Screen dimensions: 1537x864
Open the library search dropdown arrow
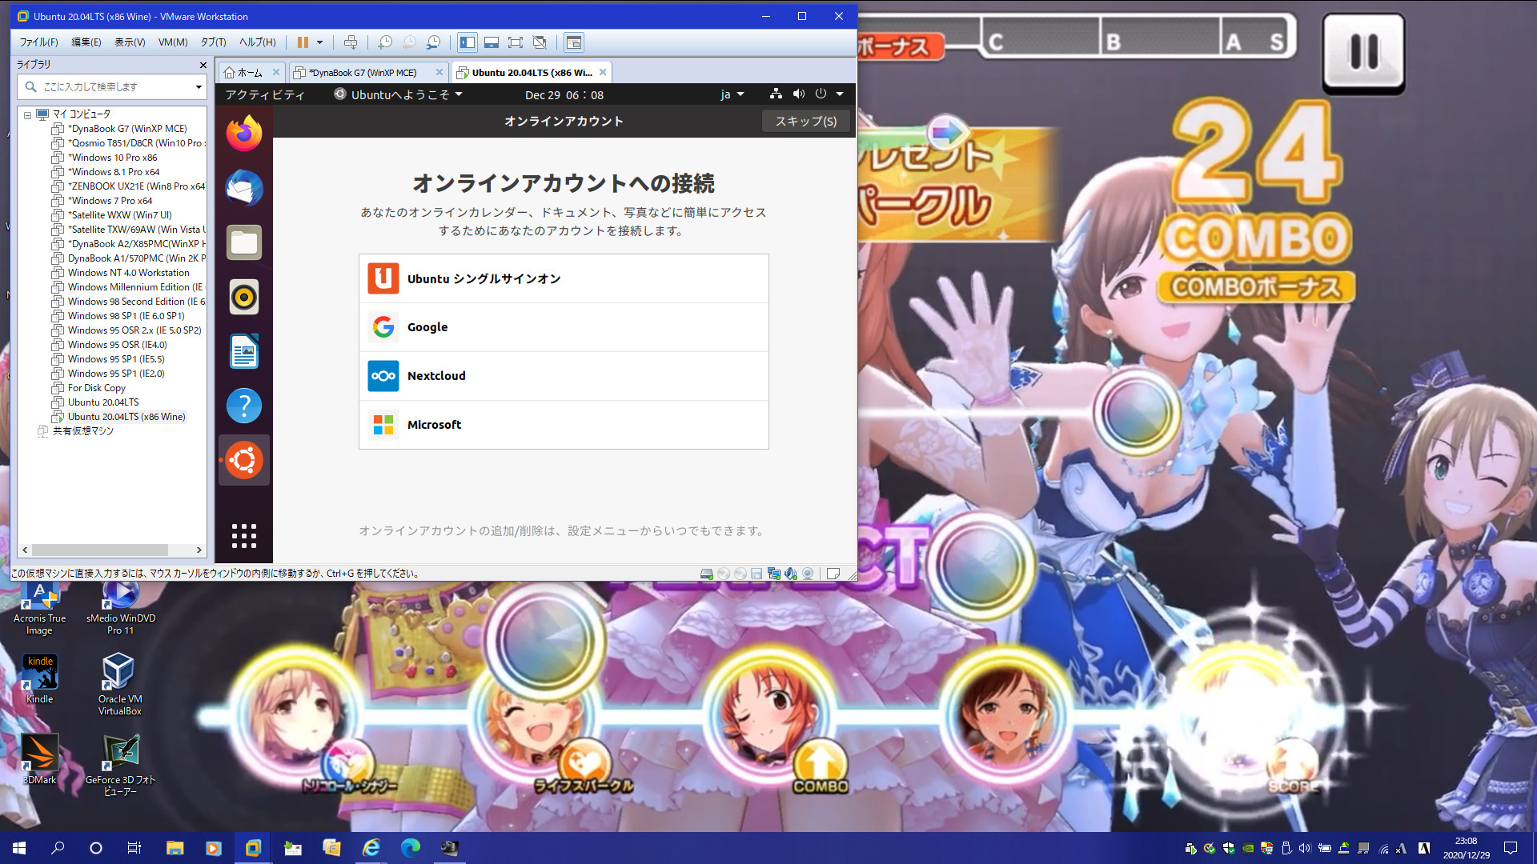(x=199, y=86)
